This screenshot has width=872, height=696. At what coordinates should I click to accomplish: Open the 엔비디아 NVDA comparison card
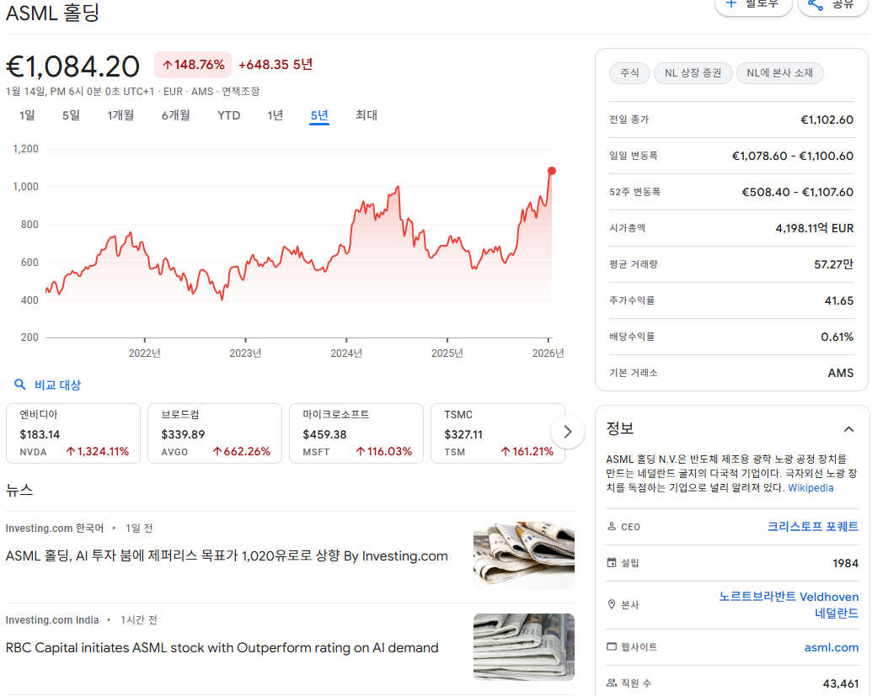tap(72, 433)
